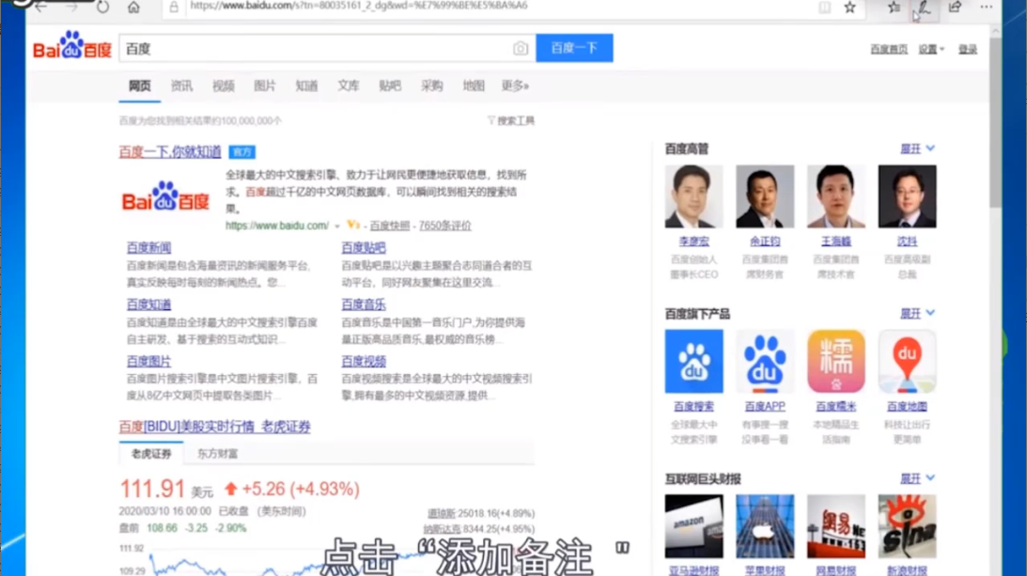Click the 百度地图 app icon
Image resolution: width=1027 pixels, height=576 pixels.
click(907, 362)
